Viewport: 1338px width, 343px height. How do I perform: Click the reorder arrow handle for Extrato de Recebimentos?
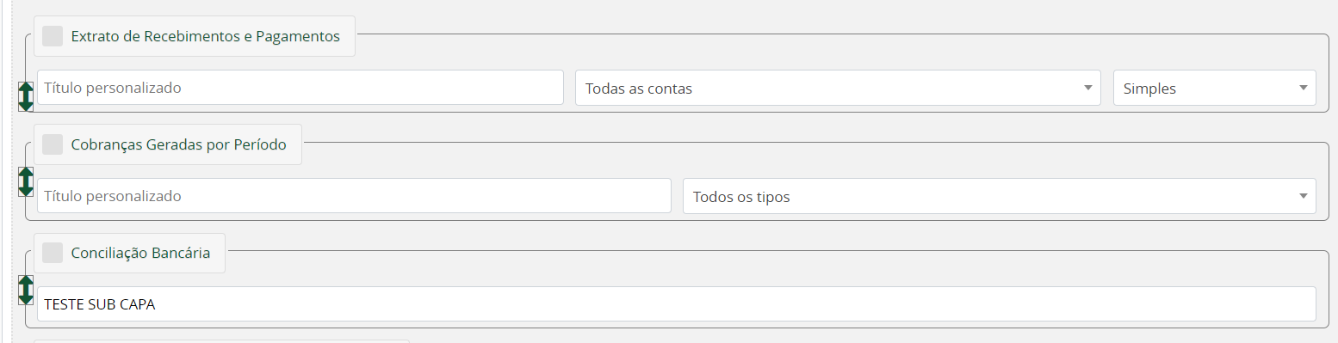(x=26, y=96)
